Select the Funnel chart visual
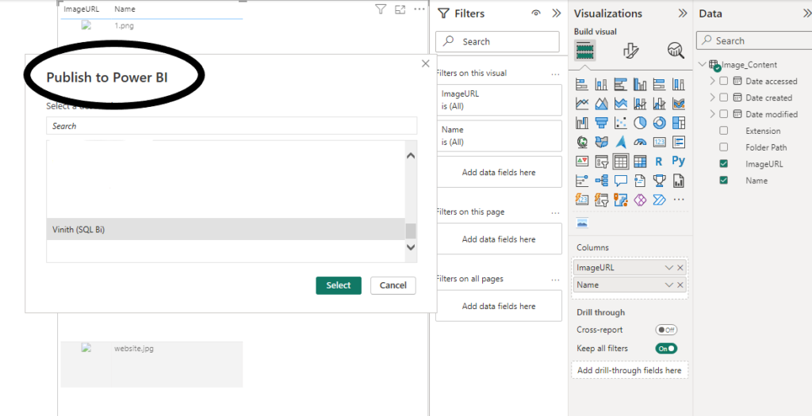 601,123
